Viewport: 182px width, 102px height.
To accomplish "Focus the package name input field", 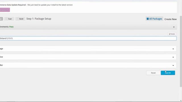I will [x=88, y=39].
